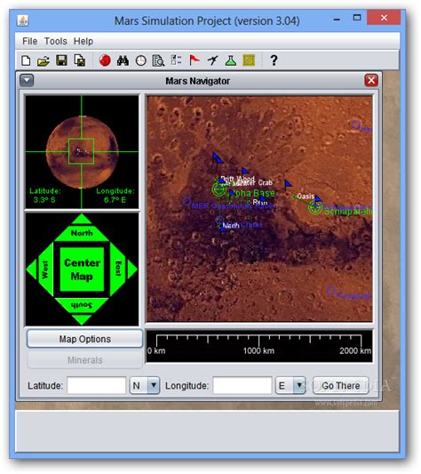Screen dimensions: 421x474
Task: Click the MER Opportunity Rover landmark circle
Action: (x=187, y=201)
